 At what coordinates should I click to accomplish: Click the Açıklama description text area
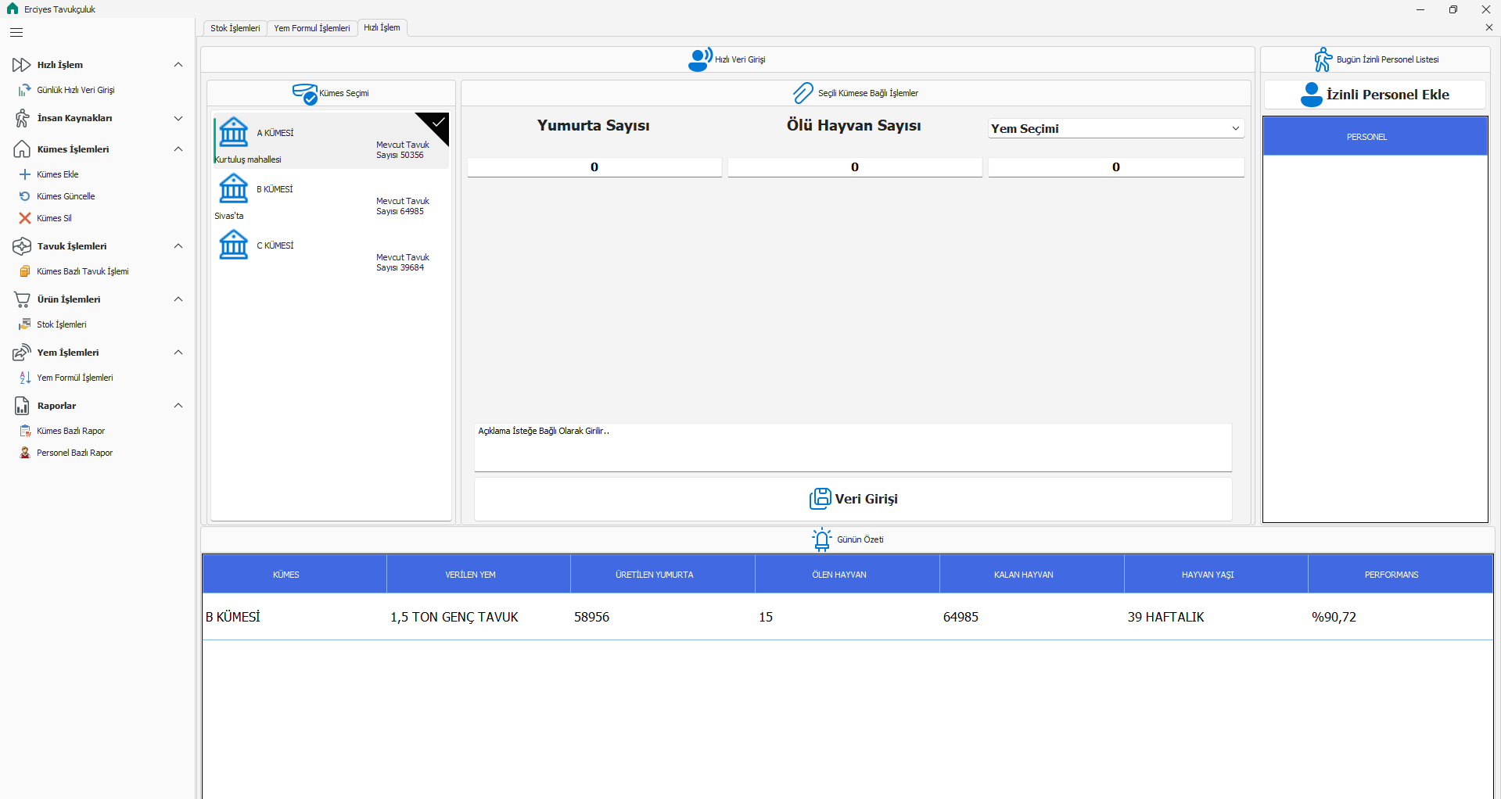pyautogui.click(x=853, y=447)
